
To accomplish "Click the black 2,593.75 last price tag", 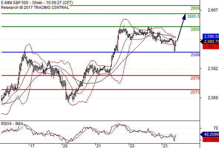I will point(210,41).
